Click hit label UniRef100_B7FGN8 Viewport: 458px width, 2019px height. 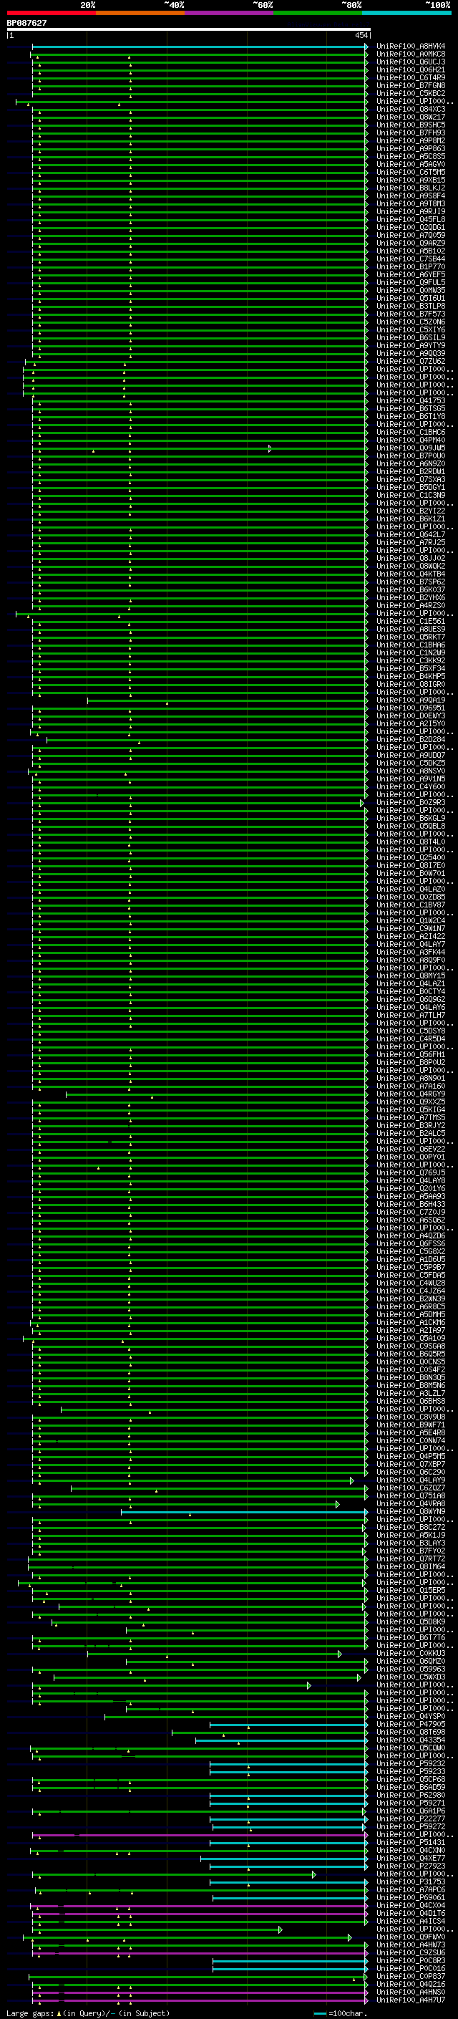pos(410,85)
